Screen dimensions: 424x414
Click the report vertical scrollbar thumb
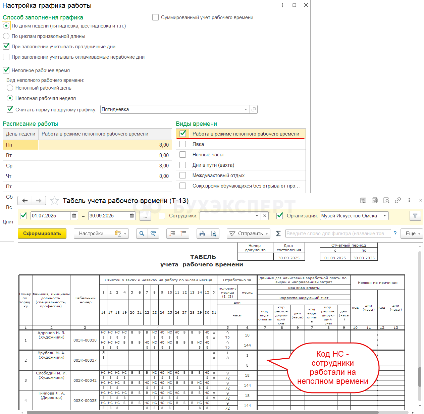click(419, 377)
